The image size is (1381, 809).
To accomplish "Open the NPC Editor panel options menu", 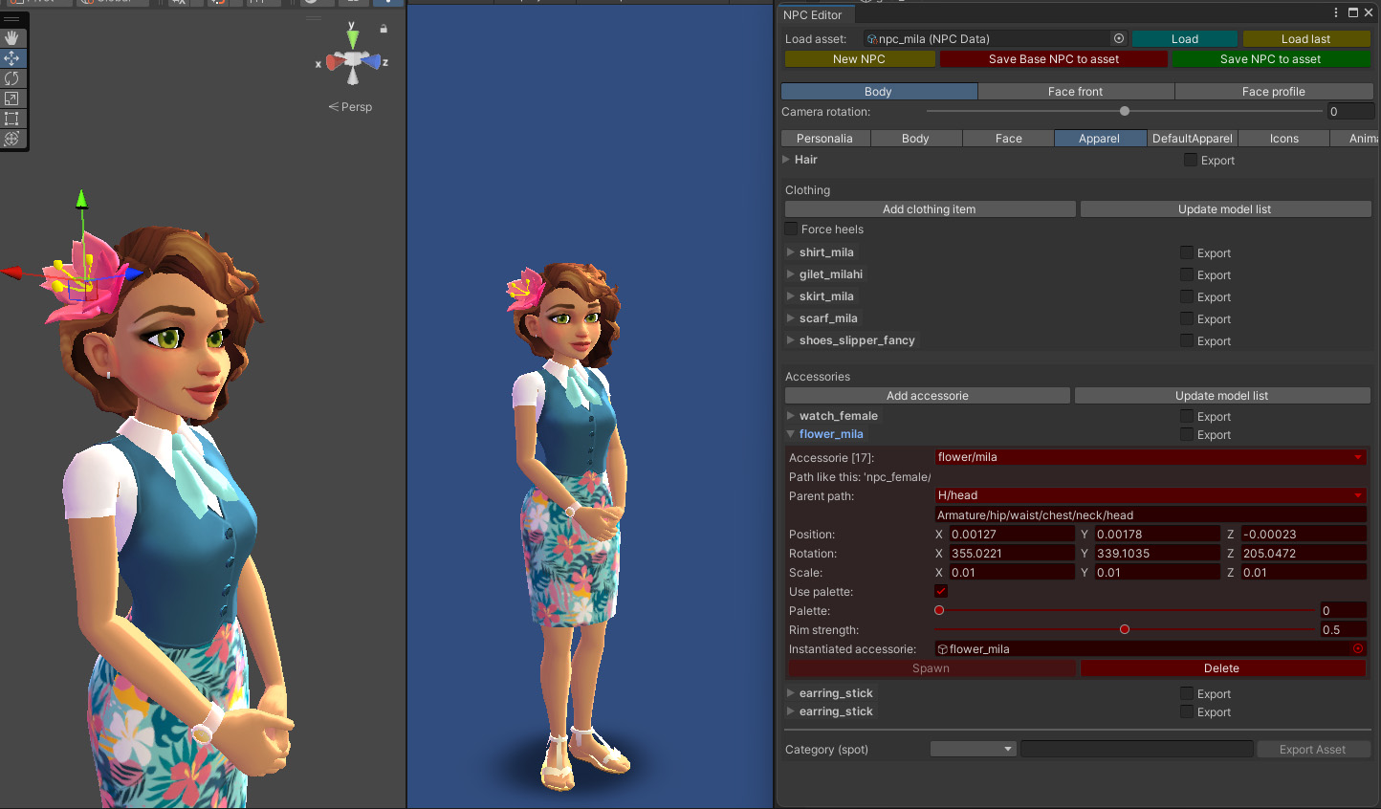I will pyautogui.click(x=1336, y=13).
